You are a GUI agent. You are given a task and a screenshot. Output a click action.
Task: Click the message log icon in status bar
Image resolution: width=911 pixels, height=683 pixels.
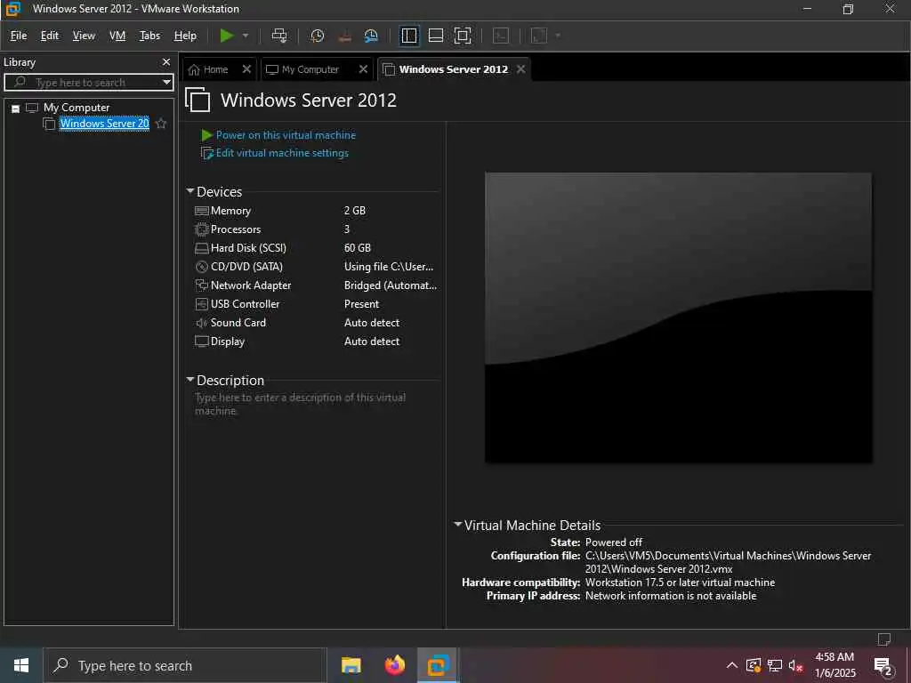[x=883, y=639]
